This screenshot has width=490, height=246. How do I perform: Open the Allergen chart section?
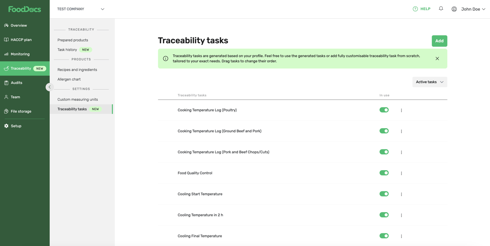pos(70,79)
